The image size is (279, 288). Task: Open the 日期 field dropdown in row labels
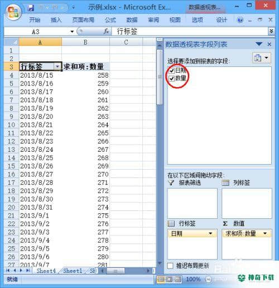[x=210, y=233]
